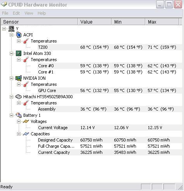The height and width of the screenshot is (191, 184).
Task: Click TZ00 max value 71 °C
Action: [x=162, y=47]
